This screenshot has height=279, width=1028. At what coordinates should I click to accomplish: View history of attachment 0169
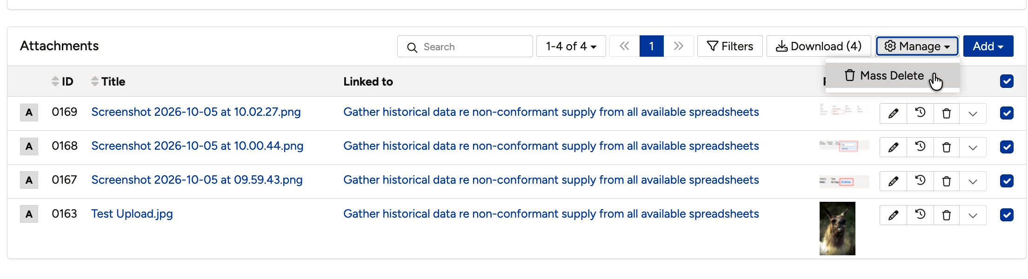pos(920,113)
